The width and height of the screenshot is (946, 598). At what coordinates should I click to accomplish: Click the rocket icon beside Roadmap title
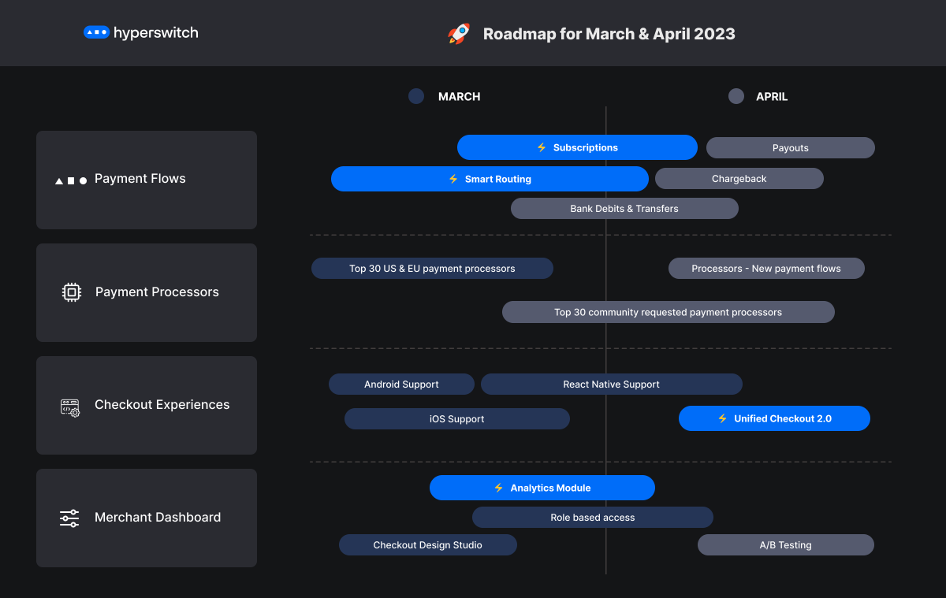459,33
